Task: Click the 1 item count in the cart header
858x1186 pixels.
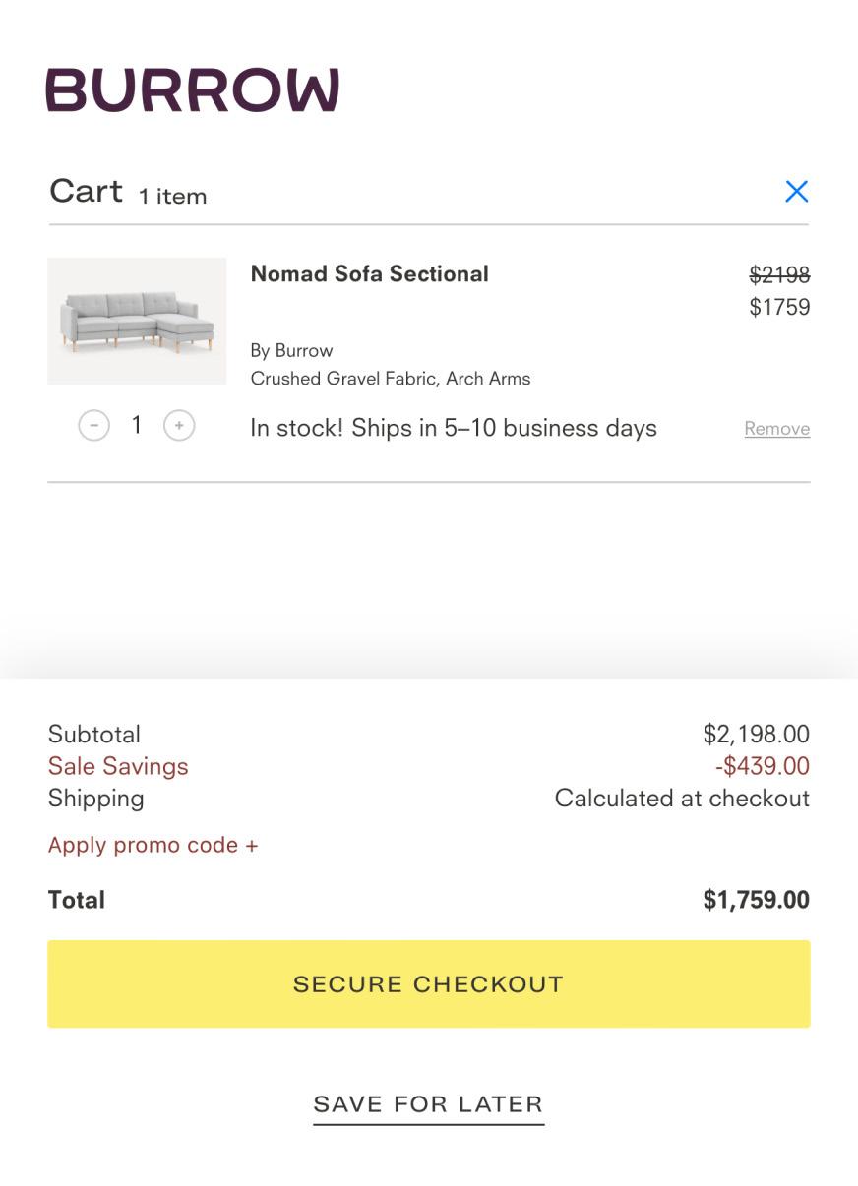Action: tap(172, 197)
